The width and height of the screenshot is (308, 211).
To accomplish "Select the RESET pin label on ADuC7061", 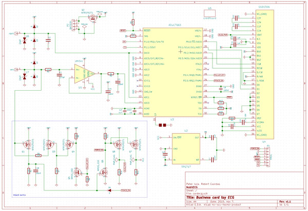I will pos(147,31).
